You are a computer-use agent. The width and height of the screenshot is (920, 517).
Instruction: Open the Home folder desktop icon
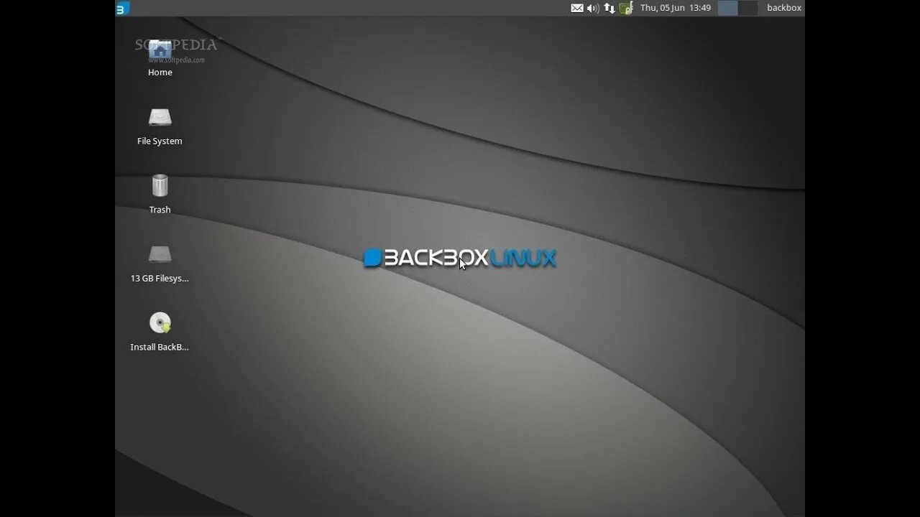pyautogui.click(x=160, y=49)
